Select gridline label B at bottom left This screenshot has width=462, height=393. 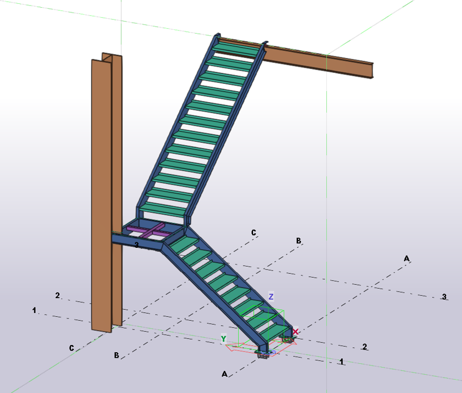(x=116, y=355)
